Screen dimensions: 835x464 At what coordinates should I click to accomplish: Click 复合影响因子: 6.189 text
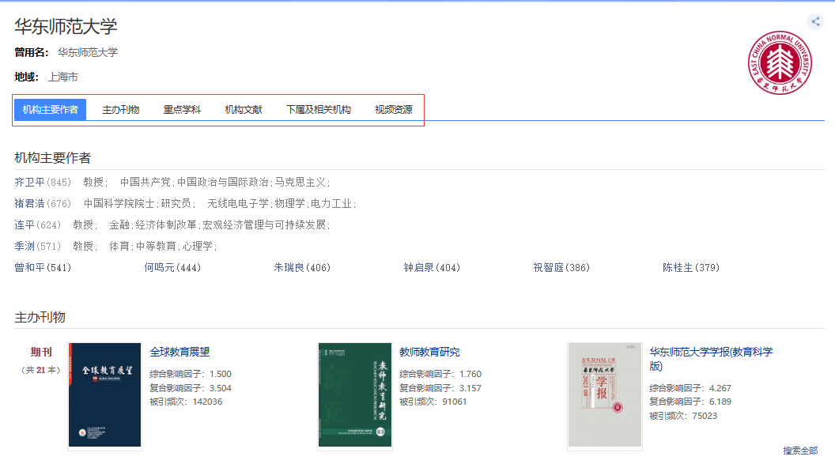click(x=690, y=402)
